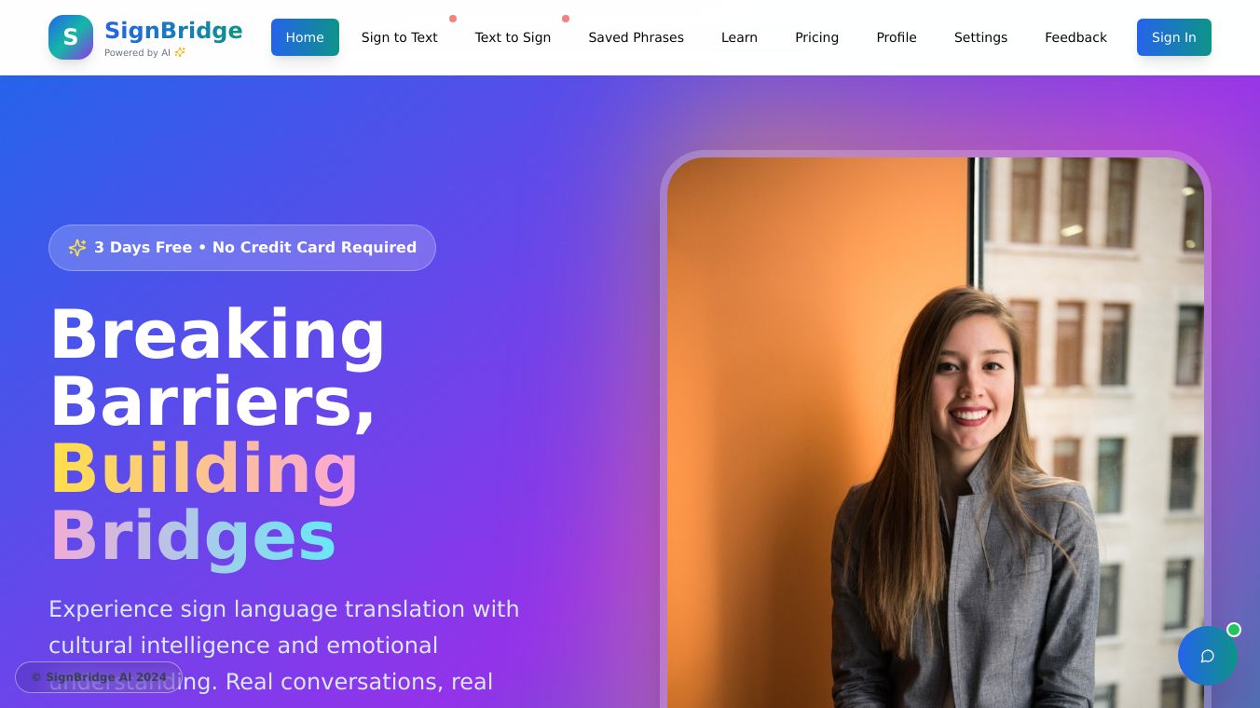
Task: Open the Profile page
Action: [x=897, y=37]
